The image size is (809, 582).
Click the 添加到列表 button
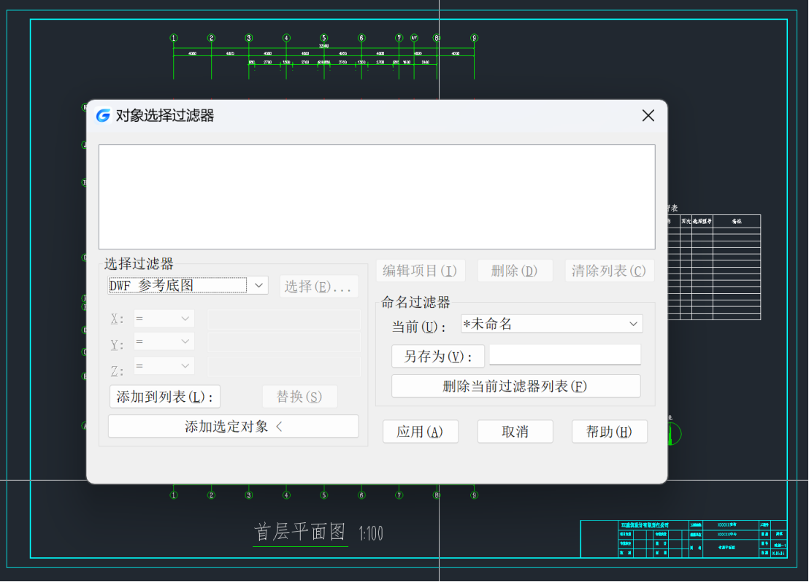coord(164,397)
